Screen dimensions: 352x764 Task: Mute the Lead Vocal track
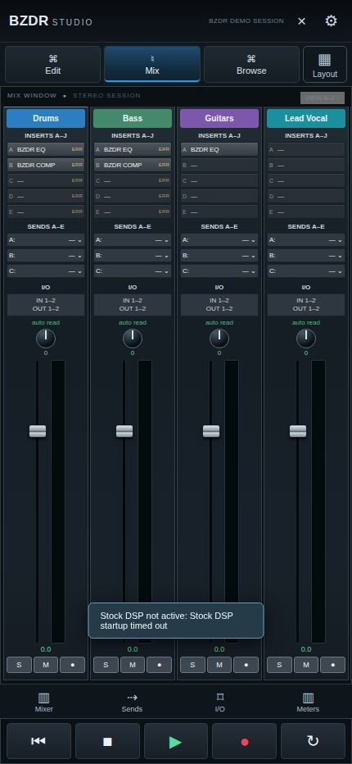click(306, 665)
